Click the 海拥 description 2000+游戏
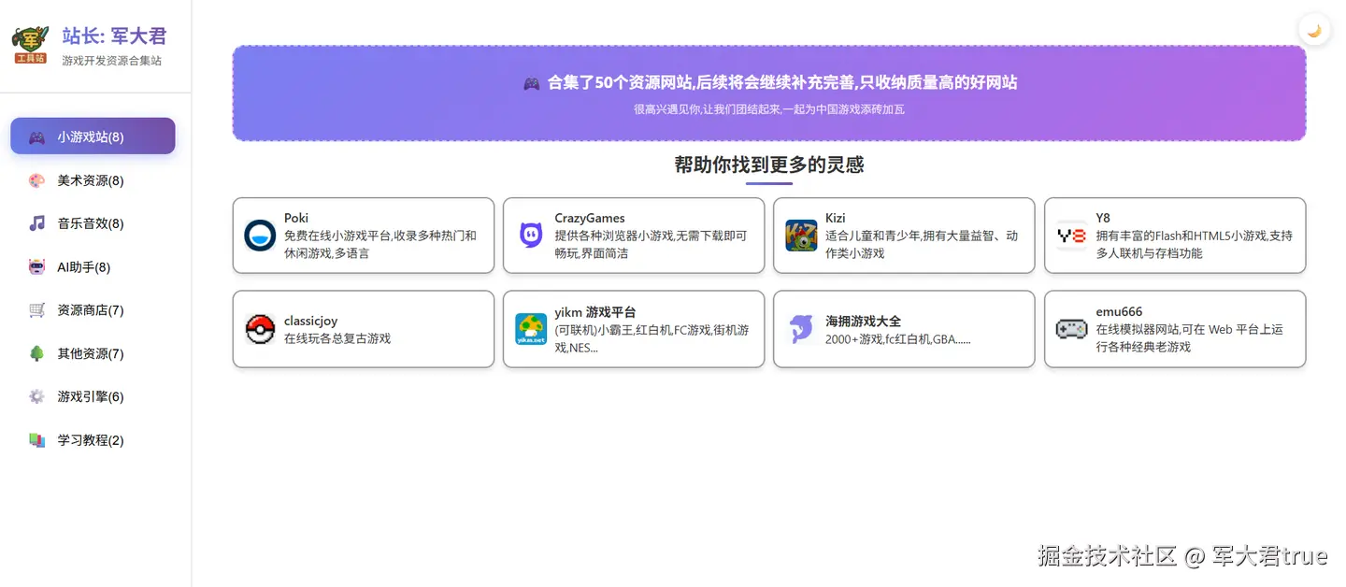Viewport: 1346px width, 587px height. [897, 338]
